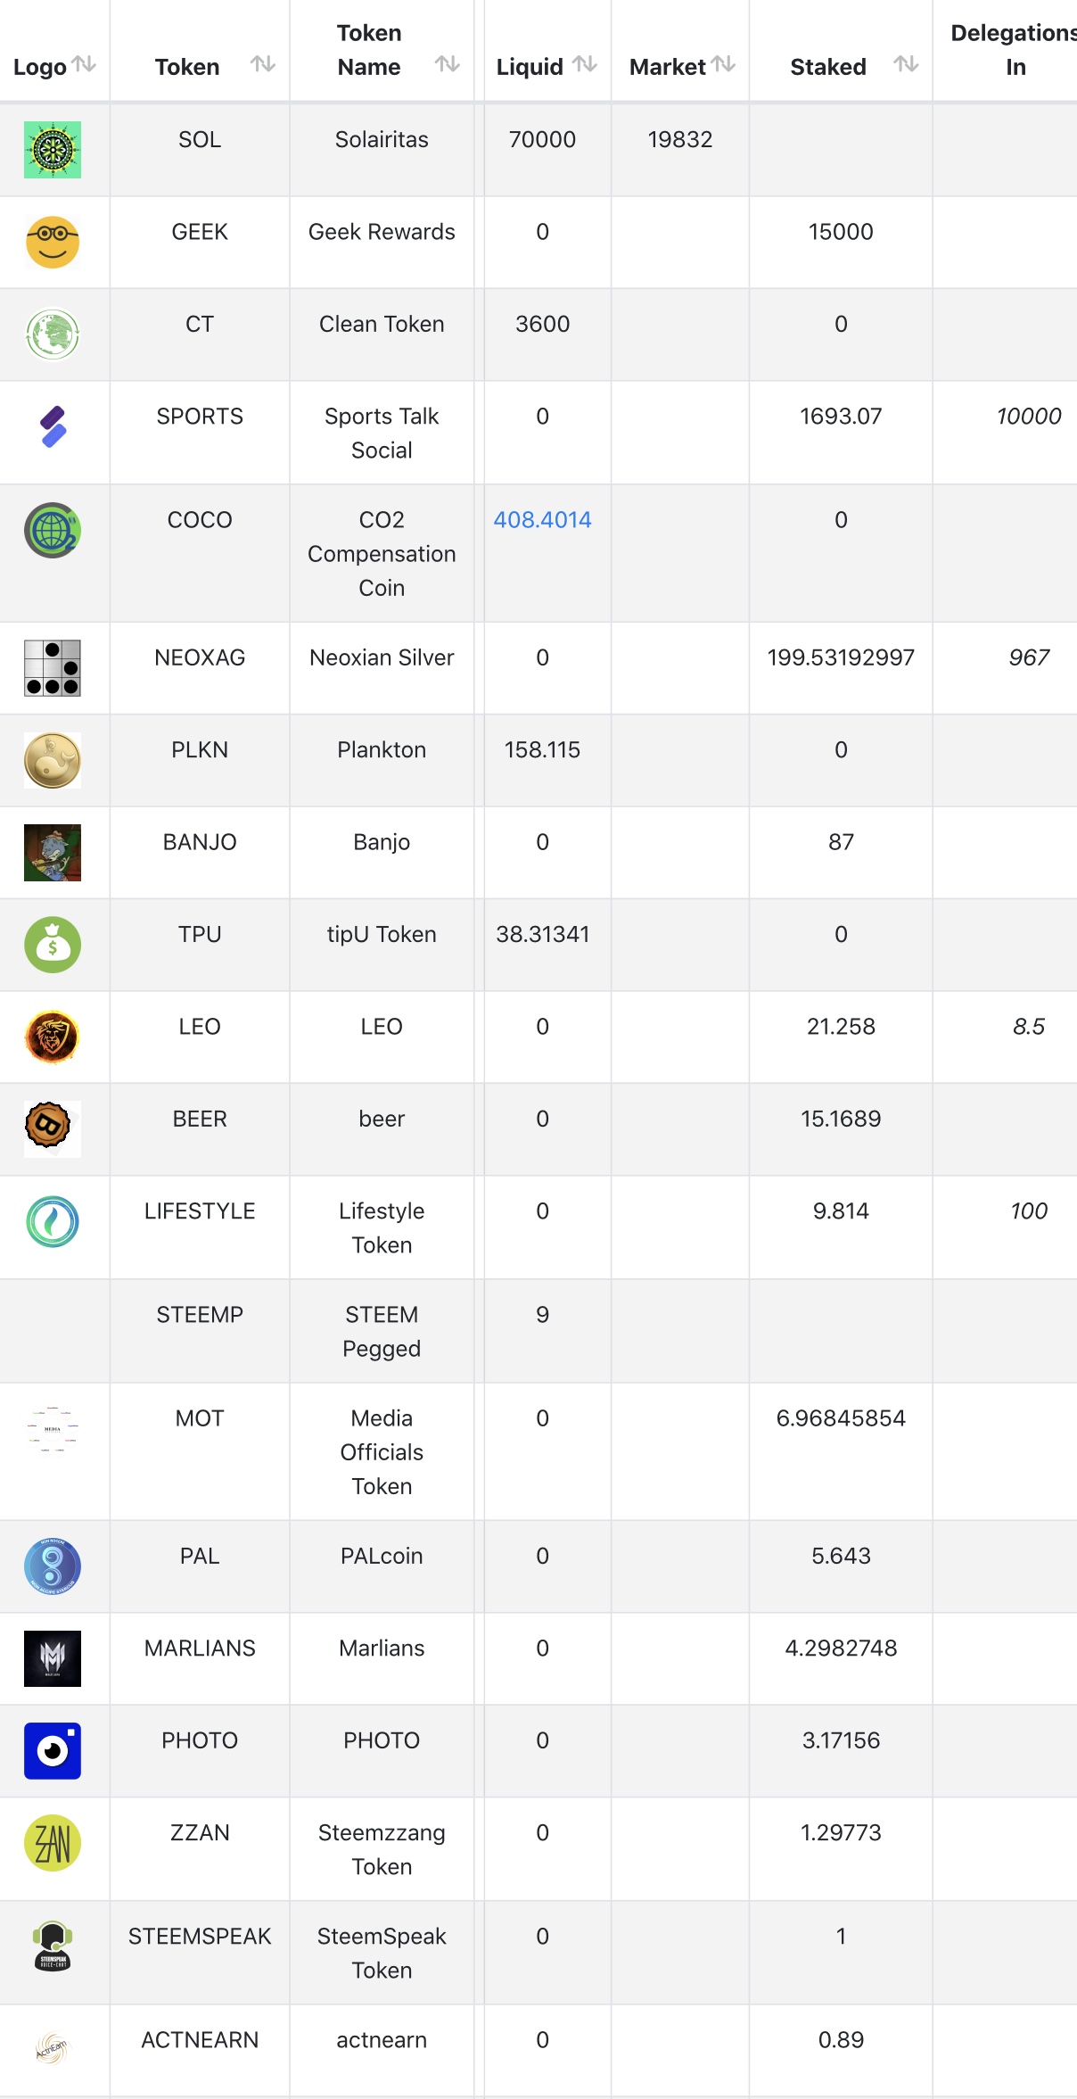Sort by Market column arrows

tap(723, 64)
